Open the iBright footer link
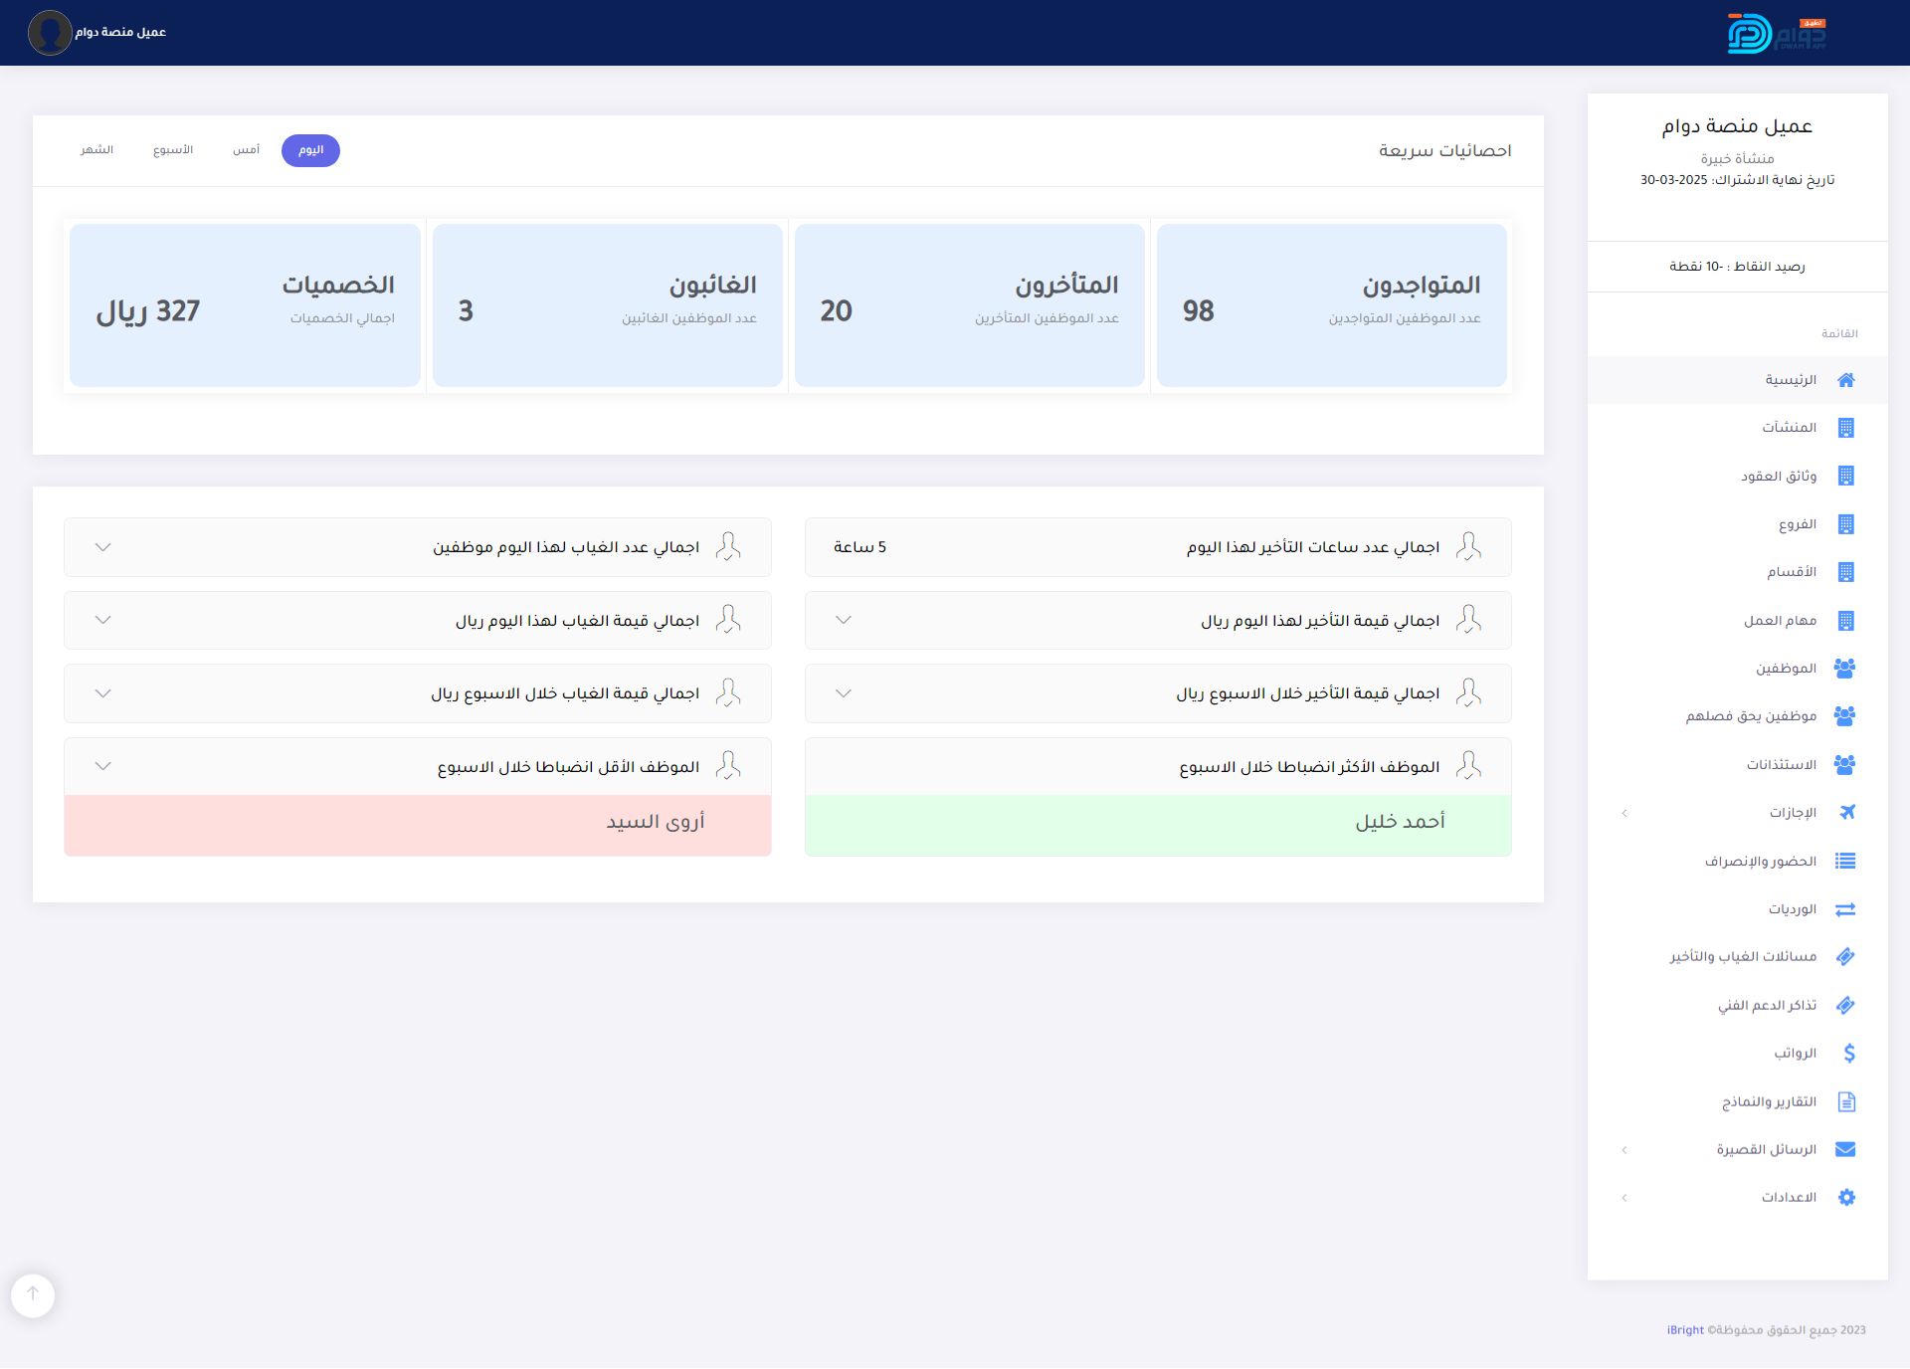This screenshot has width=1910, height=1369. [1685, 1330]
